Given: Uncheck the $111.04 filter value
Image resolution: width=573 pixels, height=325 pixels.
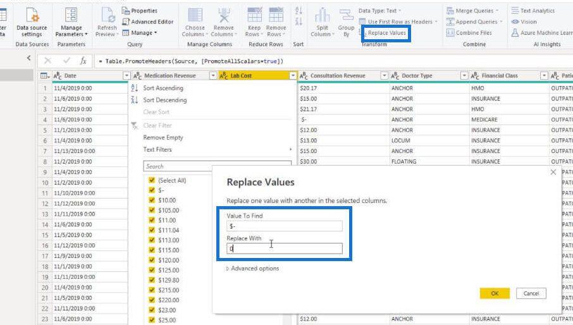Looking at the screenshot, I should point(152,230).
